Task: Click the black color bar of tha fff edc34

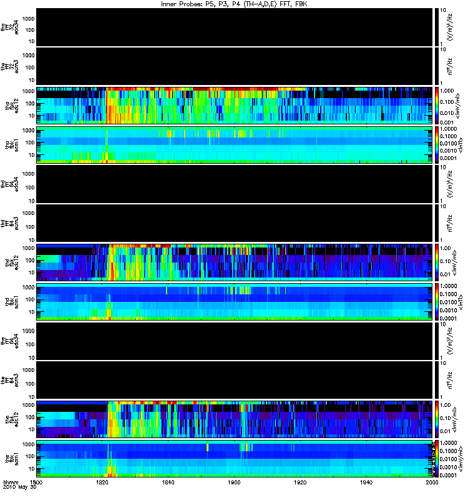Action: point(436,27)
